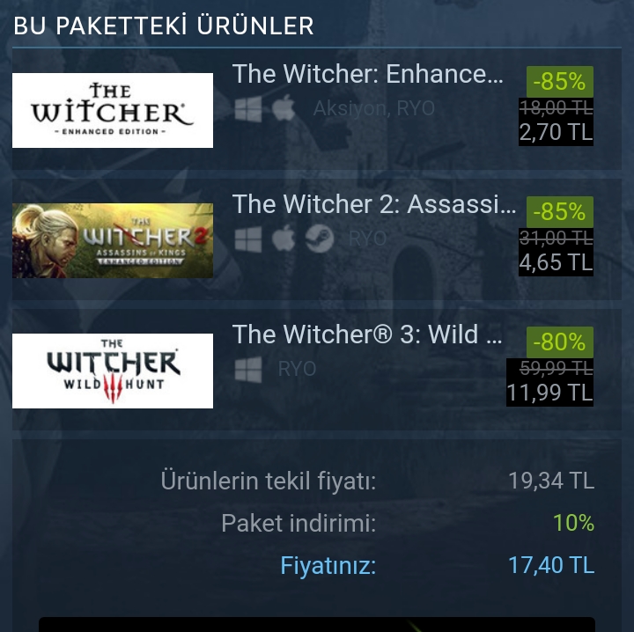Click the Apple icon under The Witcher 2

(284, 238)
